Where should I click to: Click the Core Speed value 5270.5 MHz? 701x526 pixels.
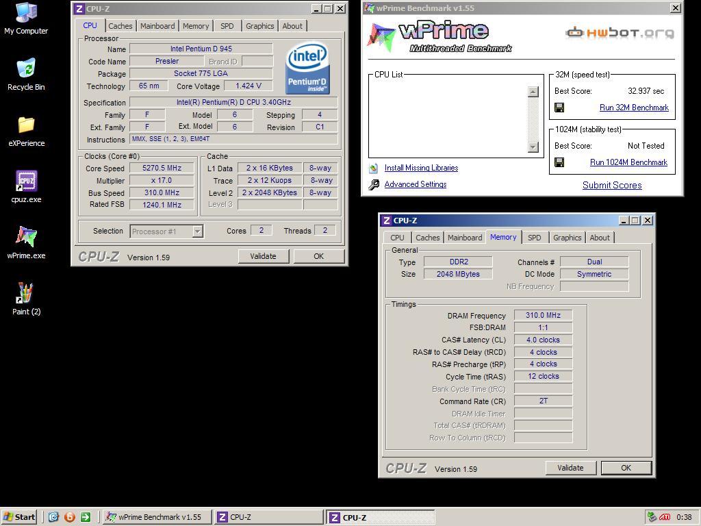[162, 168]
